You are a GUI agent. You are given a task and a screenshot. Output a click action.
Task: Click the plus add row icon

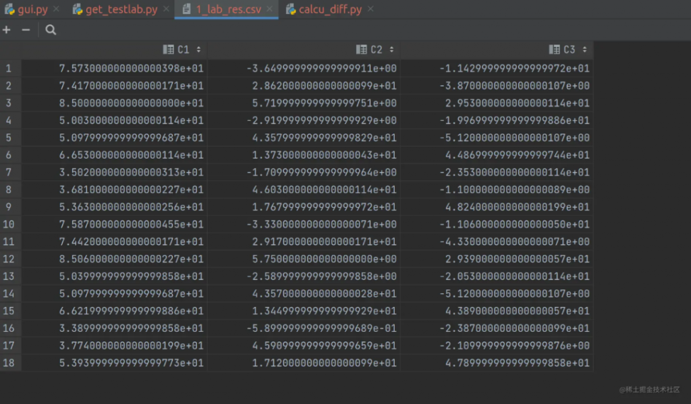coord(7,30)
